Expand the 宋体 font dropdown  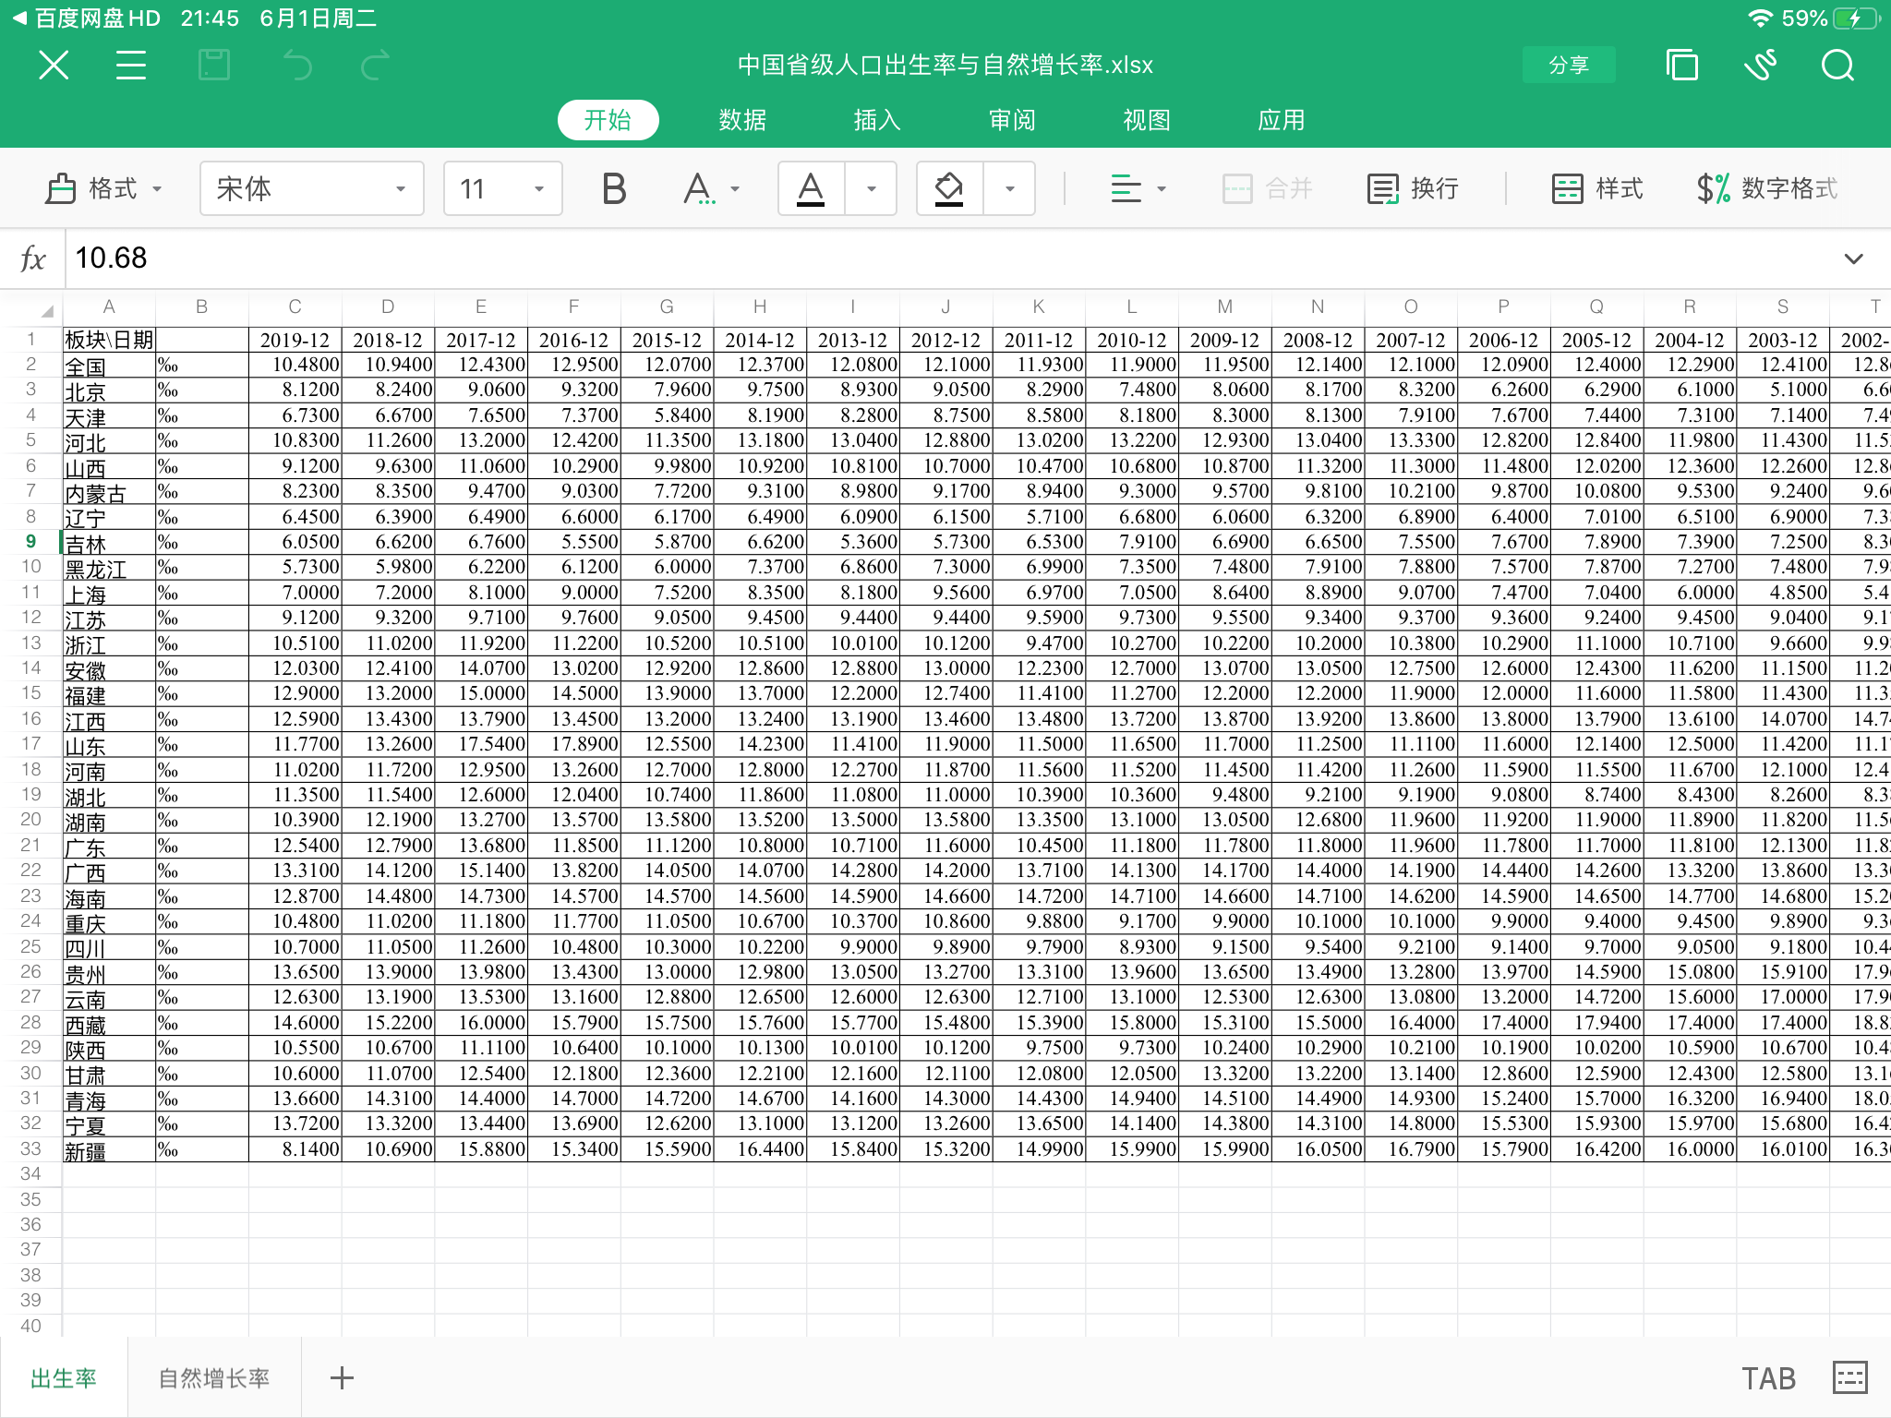pos(311,189)
